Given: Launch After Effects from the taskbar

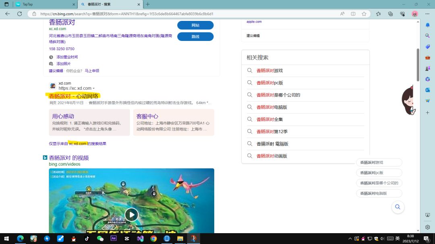Looking at the screenshot, I should (x=114, y=238).
